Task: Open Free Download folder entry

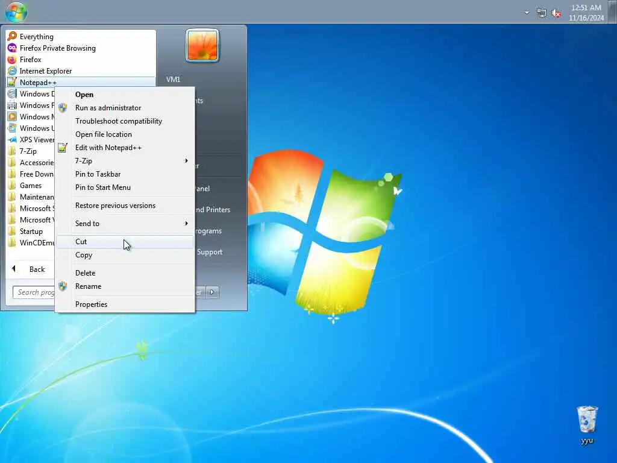Action: coord(31,174)
